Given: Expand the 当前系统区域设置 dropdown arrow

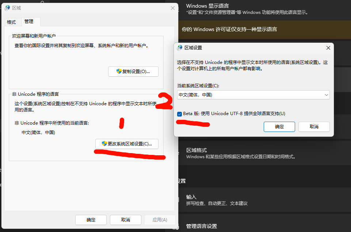Looking at the screenshot, I should (327, 95).
